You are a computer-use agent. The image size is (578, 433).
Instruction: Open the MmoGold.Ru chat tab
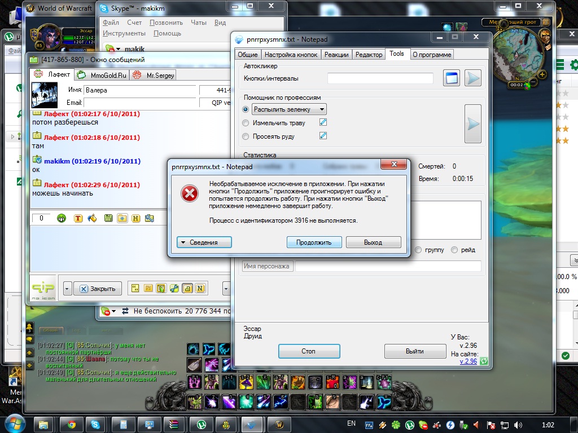pyautogui.click(x=102, y=75)
